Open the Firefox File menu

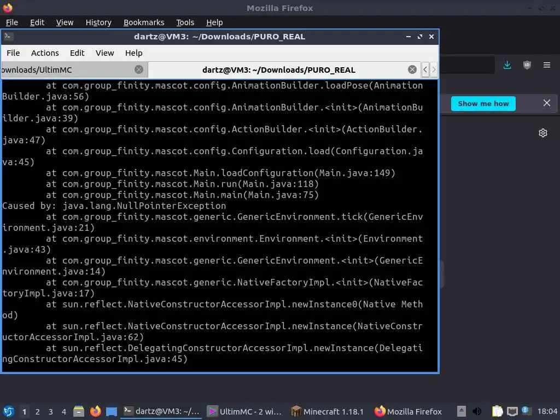(12, 22)
